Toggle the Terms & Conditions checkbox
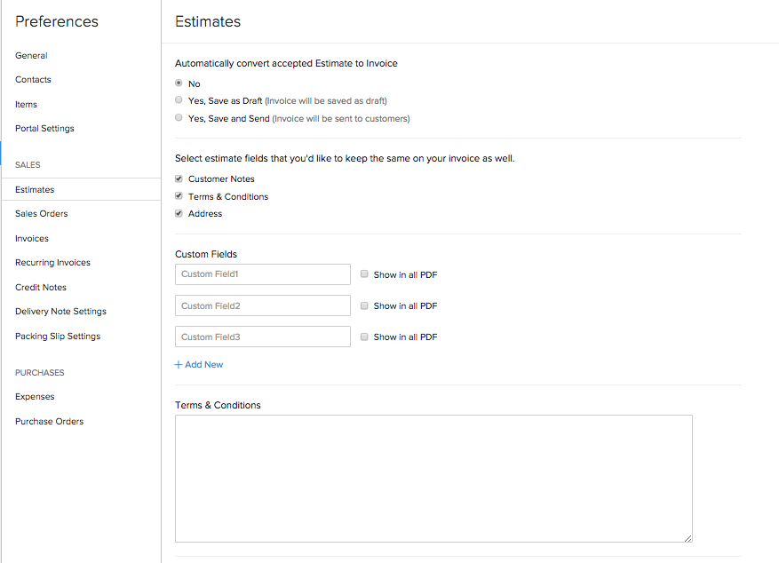The image size is (779, 563). pyautogui.click(x=179, y=196)
